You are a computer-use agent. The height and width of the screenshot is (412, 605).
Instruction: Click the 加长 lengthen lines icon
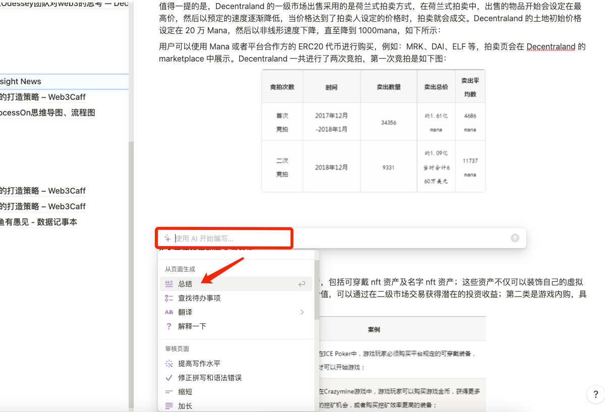tap(169, 406)
